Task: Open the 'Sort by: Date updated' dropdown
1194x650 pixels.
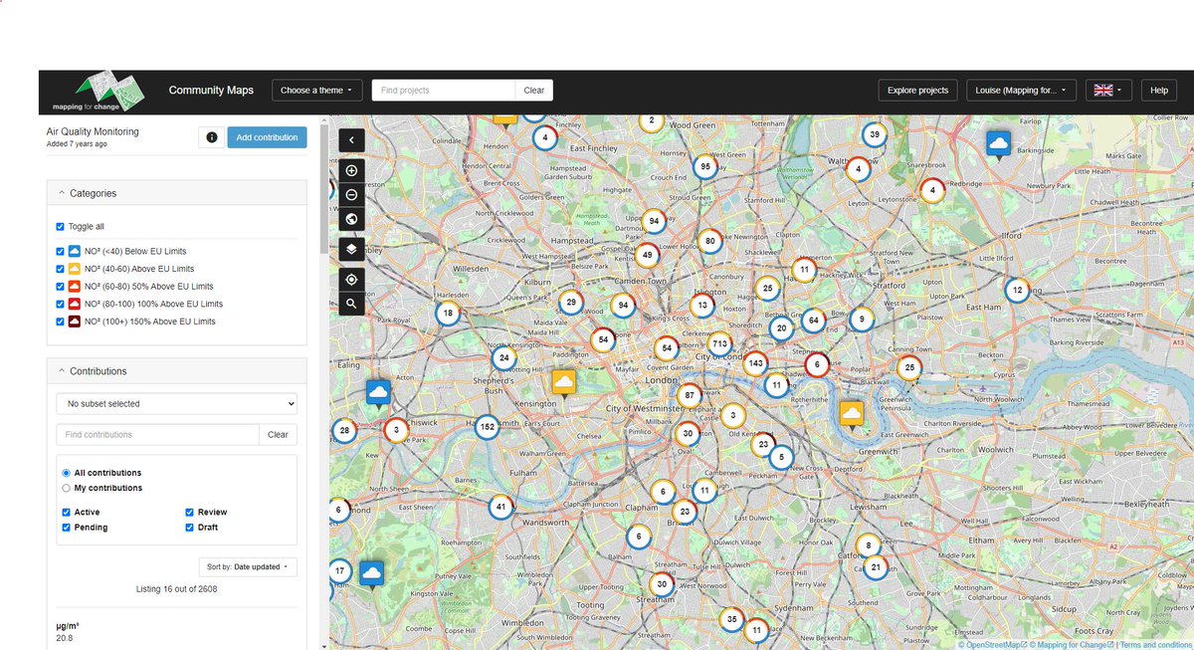Action: click(248, 567)
